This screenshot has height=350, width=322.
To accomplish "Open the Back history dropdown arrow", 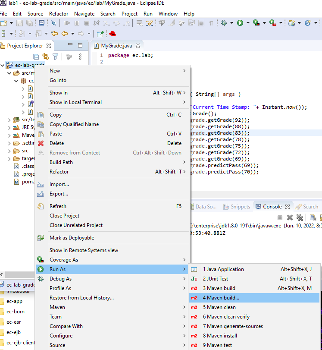I will point(72,34).
